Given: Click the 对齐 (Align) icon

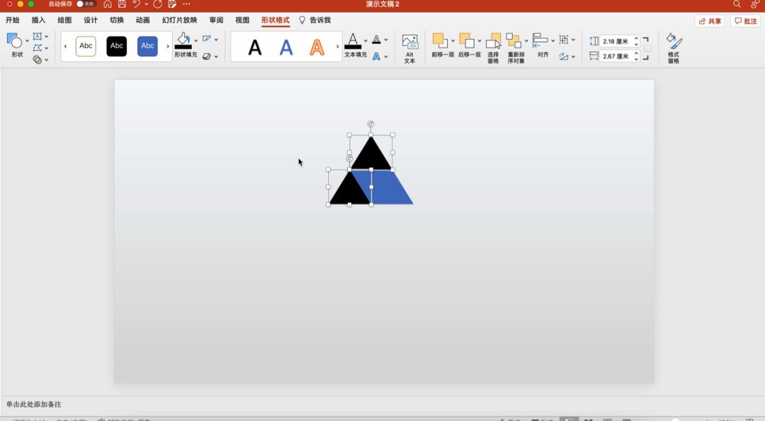Looking at the screenshot, I should pyautogui.click(x=540, y=40).
